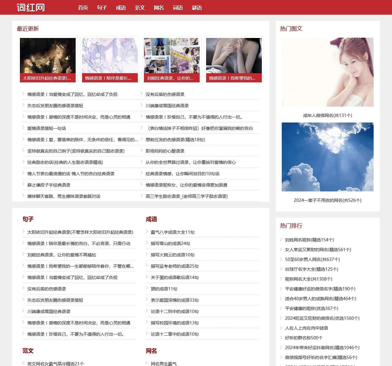Open 坚持做真实的自己例子 link
392x366 pixels.
pos(76,151)
